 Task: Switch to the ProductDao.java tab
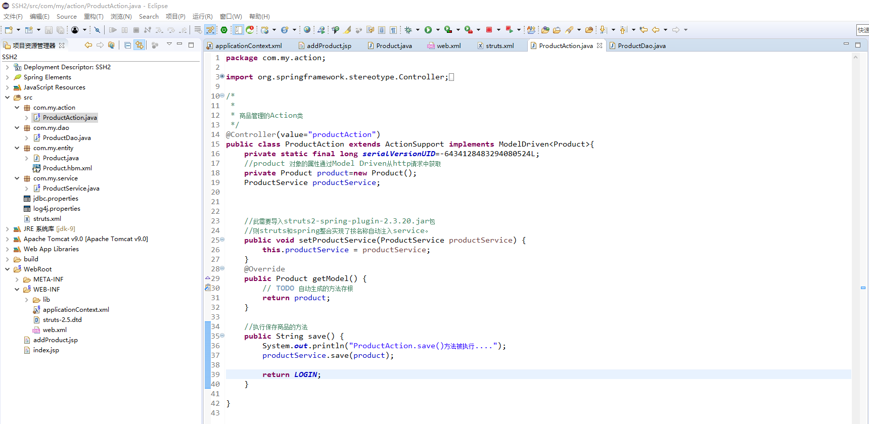coord(641,45)
